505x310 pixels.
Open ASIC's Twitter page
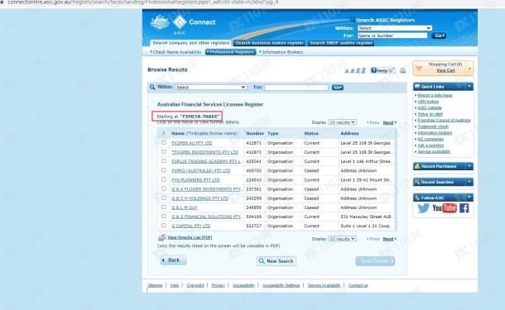click(x=423, y=208)
